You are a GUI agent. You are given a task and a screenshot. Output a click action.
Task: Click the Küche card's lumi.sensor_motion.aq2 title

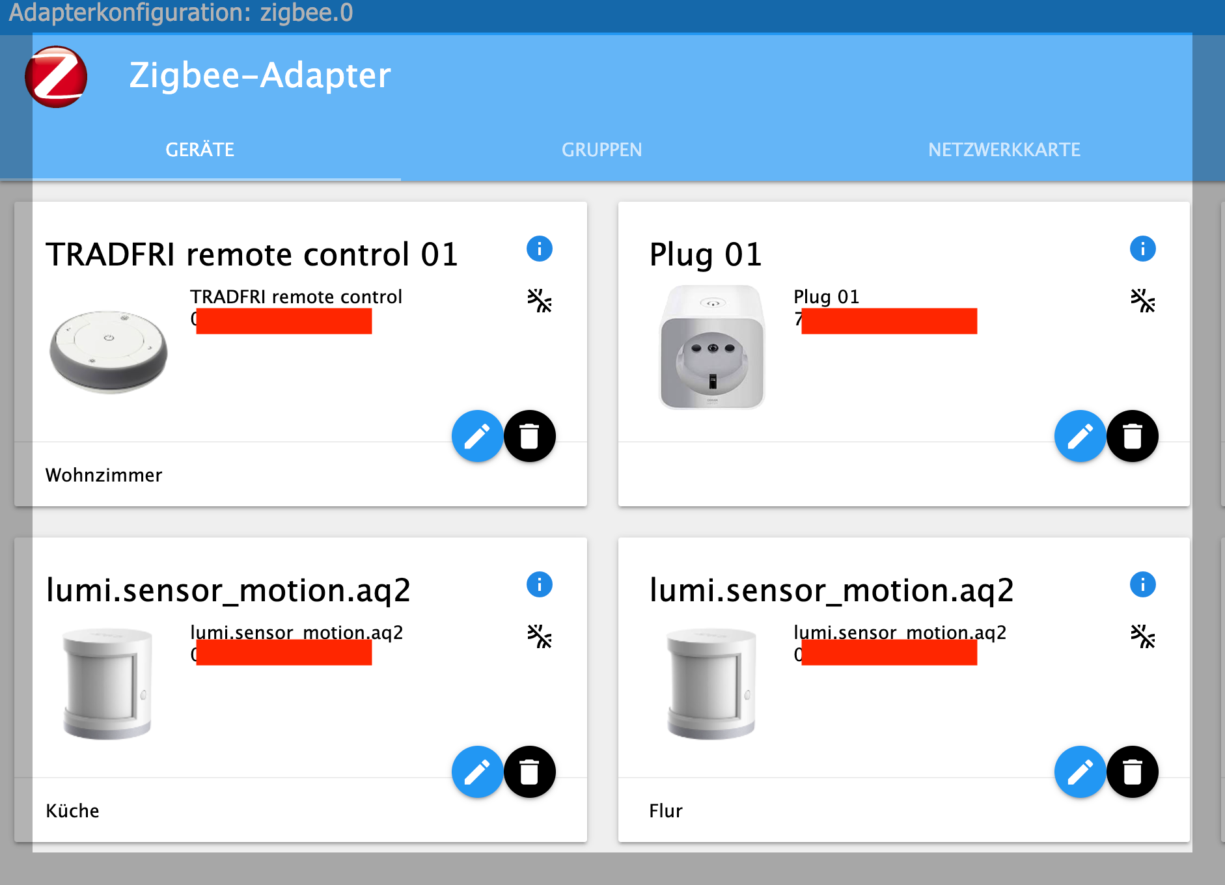click(x=228, y=591)
